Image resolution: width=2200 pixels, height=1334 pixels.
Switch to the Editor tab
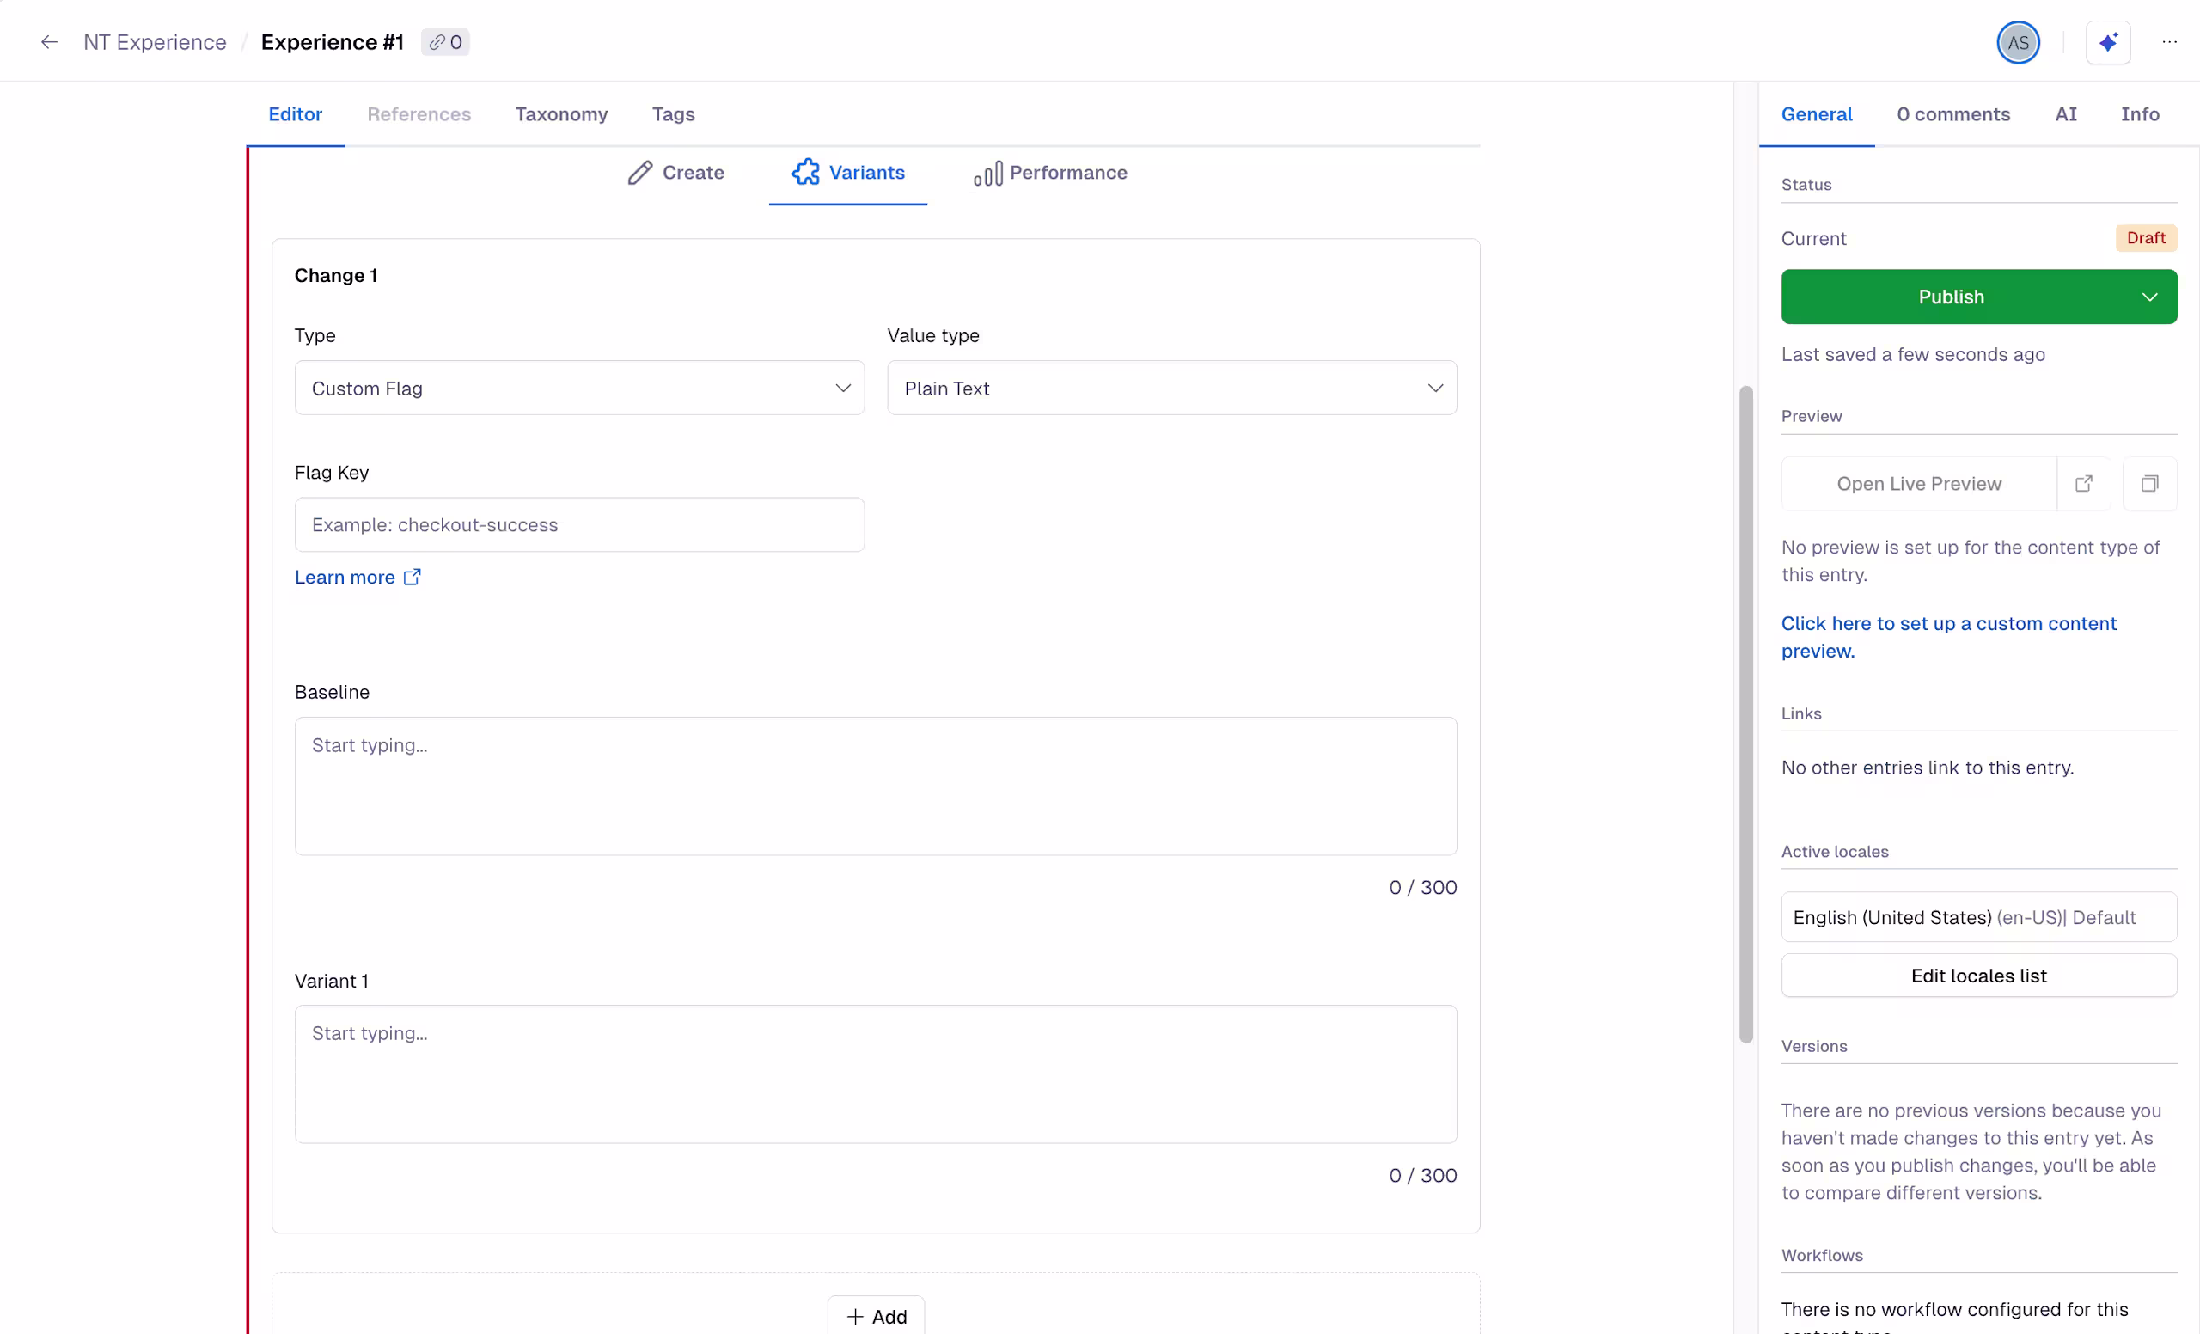(x=296, y=114)
